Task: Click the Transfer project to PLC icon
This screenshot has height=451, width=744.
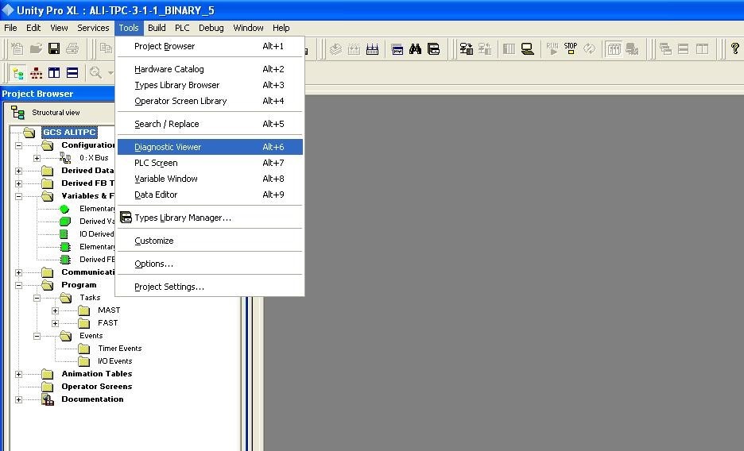Action: coord(467,48)
